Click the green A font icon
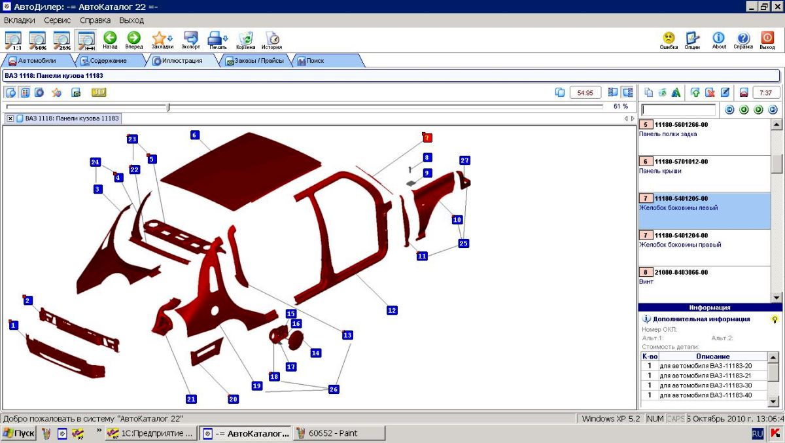 pos(676,92)
